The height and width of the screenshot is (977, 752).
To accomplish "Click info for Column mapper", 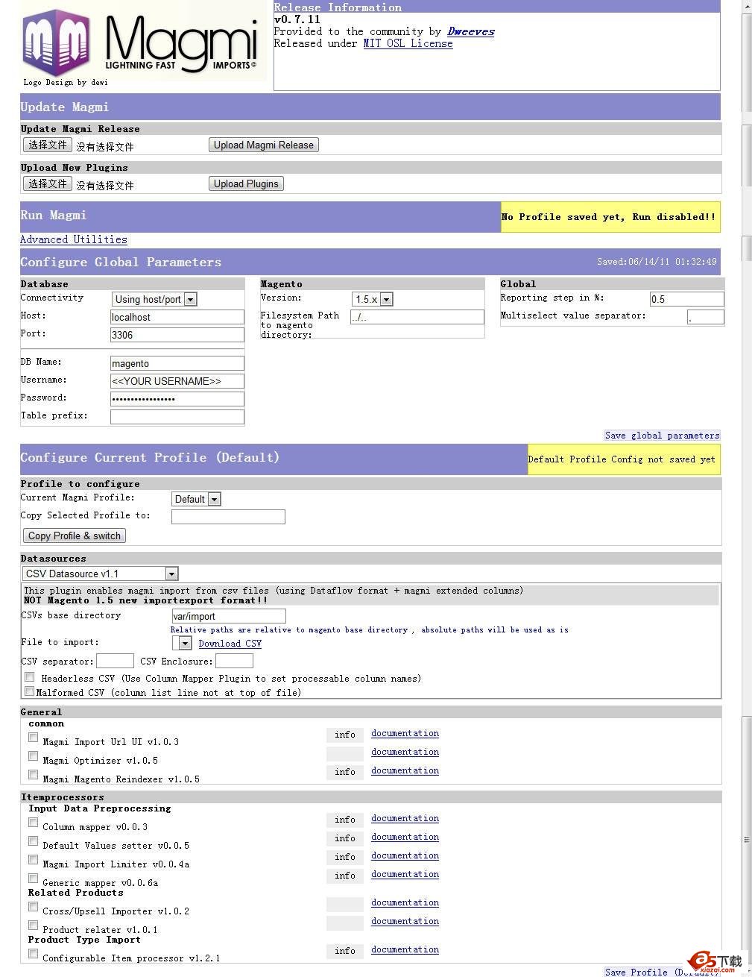I will click(x=344, y=820).
